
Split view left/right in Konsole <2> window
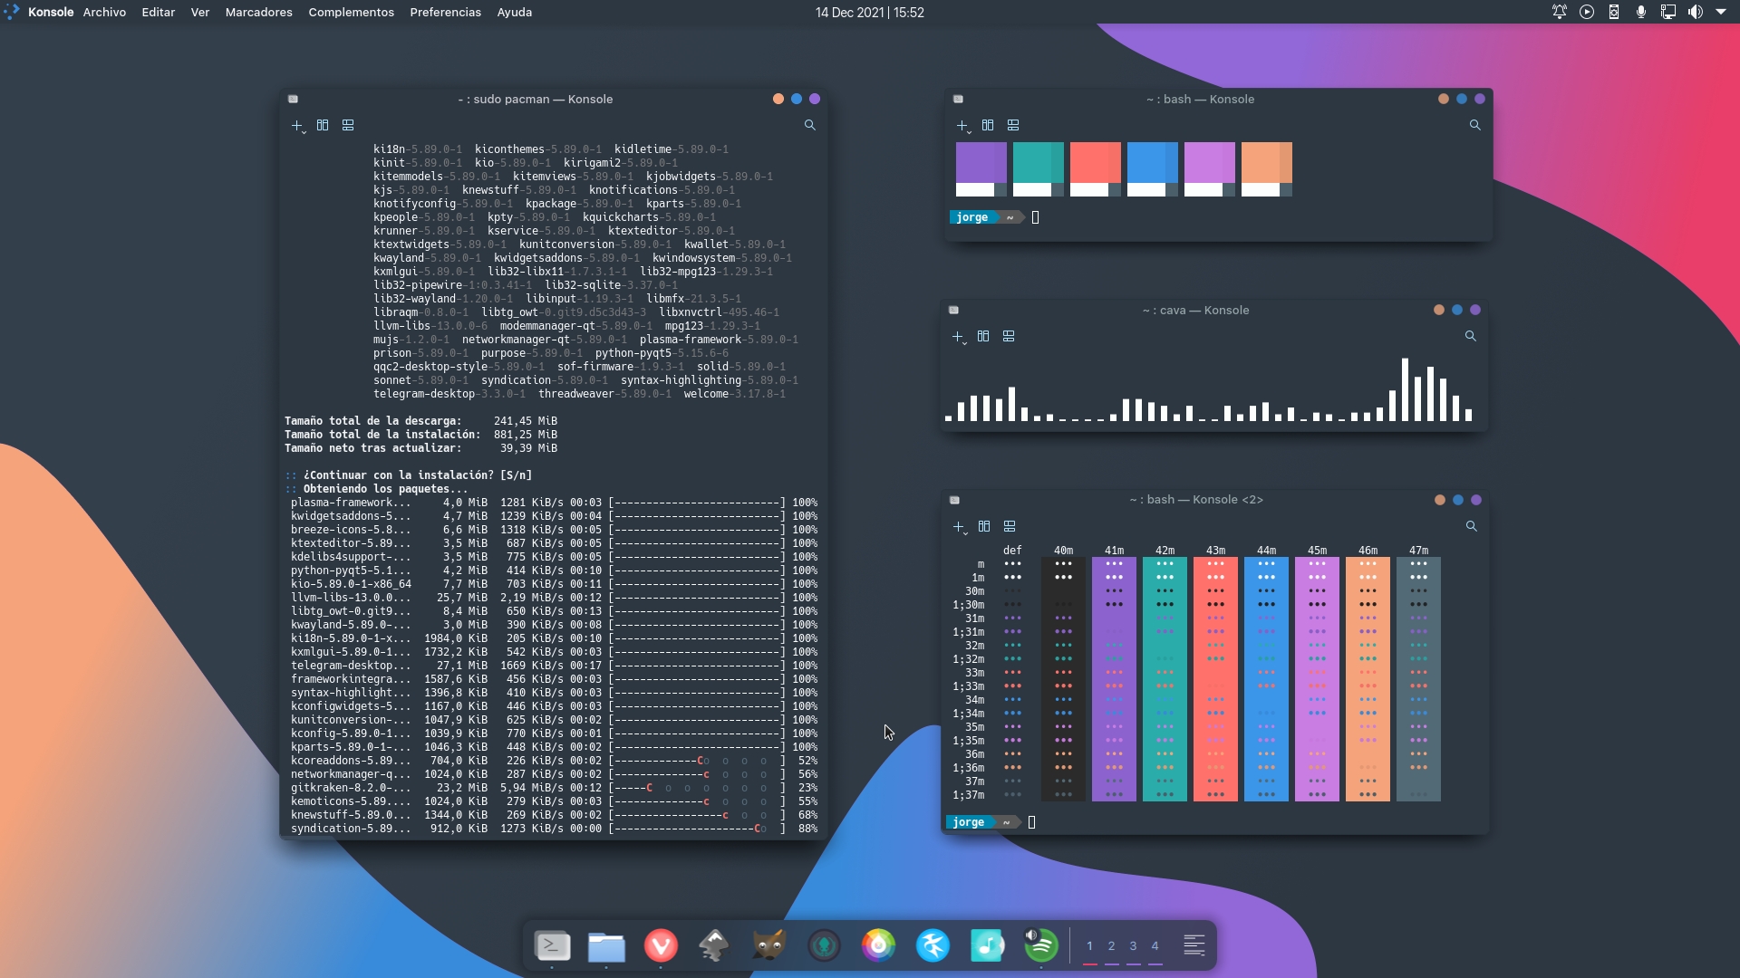pos(984,526)
